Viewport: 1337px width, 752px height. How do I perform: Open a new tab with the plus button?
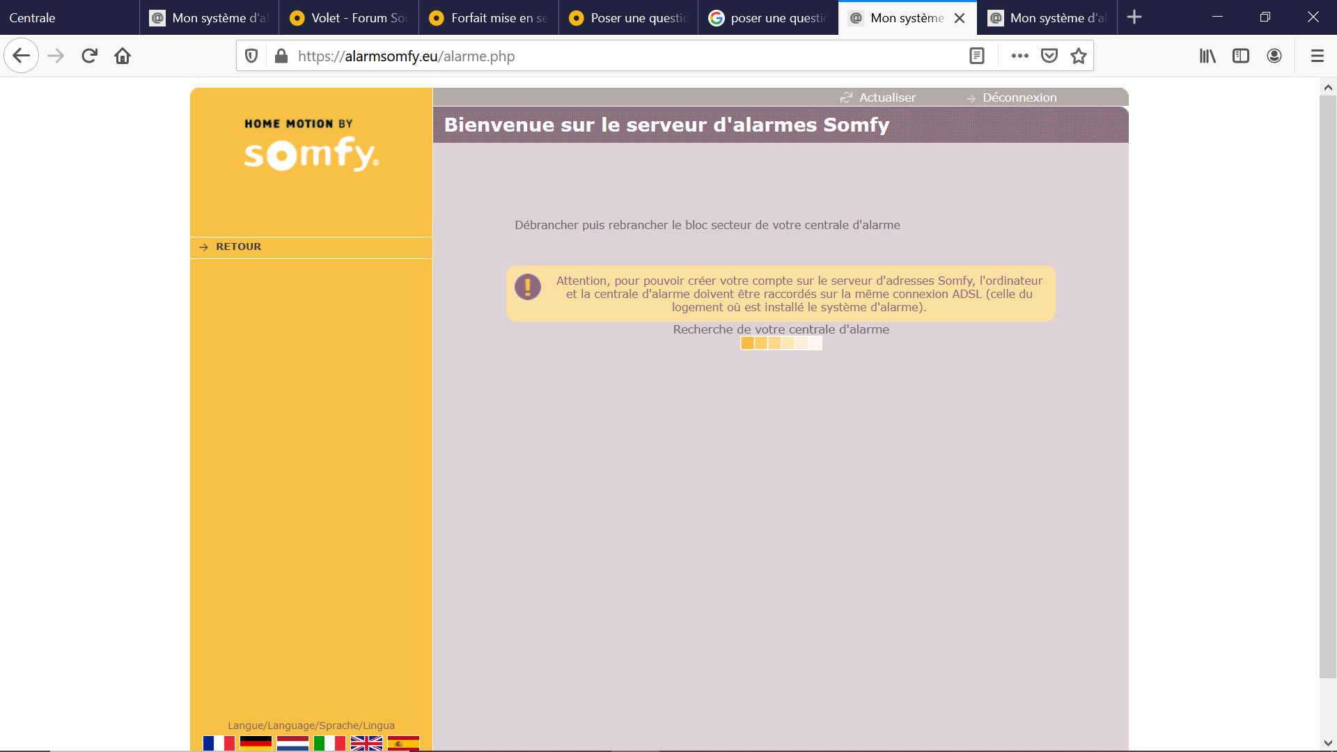pos(1134,17)
